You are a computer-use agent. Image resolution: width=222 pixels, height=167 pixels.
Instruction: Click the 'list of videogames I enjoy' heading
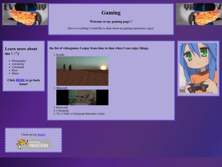pyautogui.click(x=99, y=48)
